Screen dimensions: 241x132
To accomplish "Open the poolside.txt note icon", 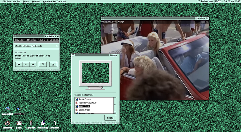I will coord(43,125).
